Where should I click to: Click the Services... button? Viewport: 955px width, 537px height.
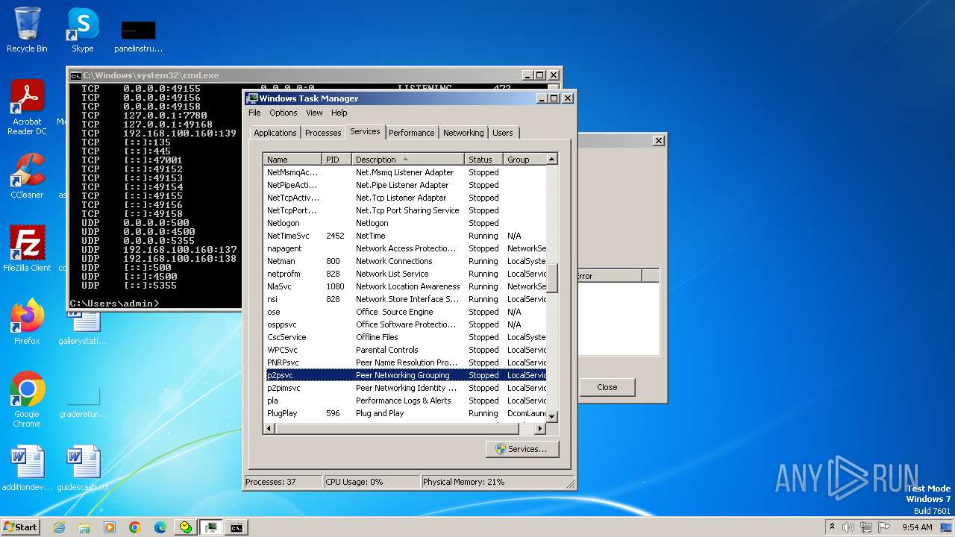pos(522,449)
